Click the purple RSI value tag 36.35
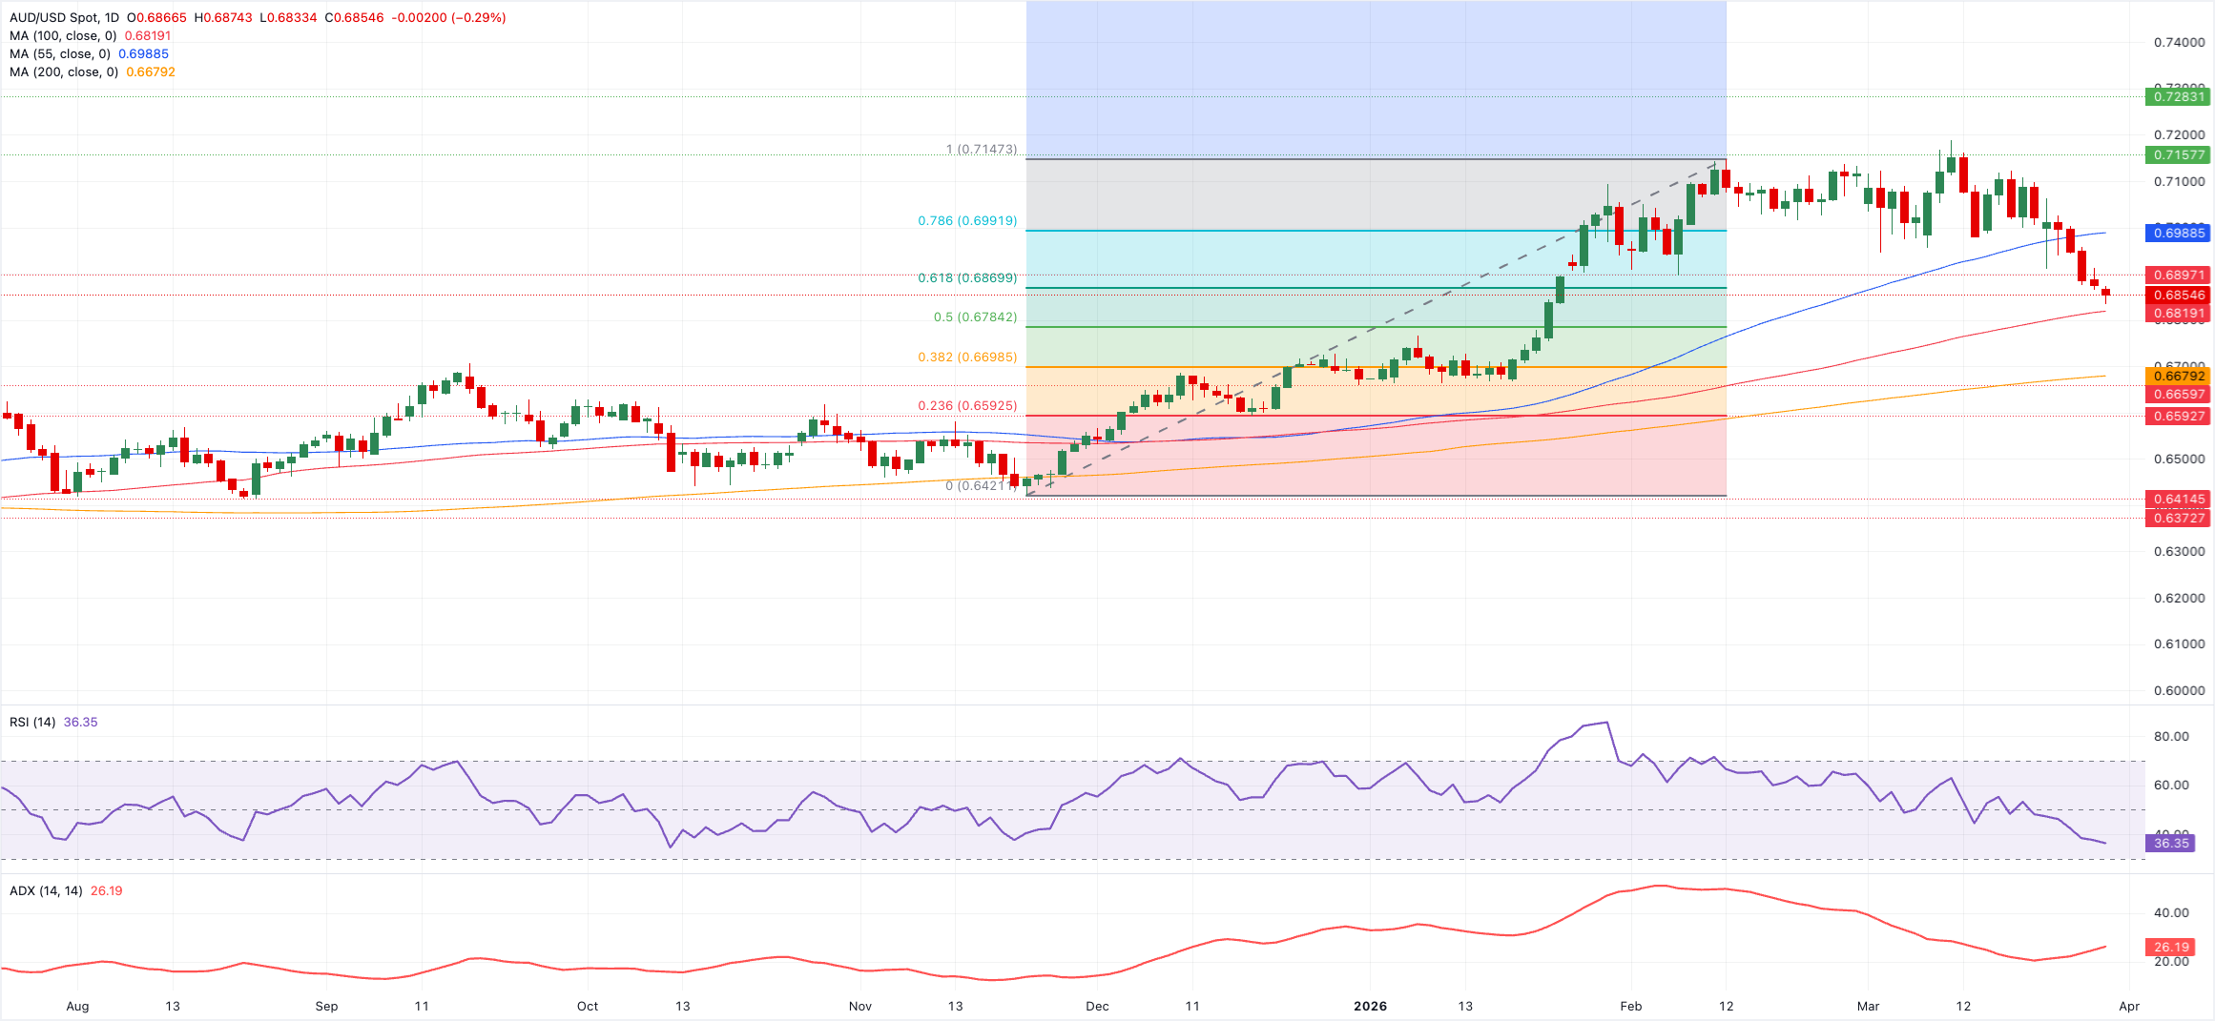Screen dimensions: 2215x1021 coord(2170,844)
